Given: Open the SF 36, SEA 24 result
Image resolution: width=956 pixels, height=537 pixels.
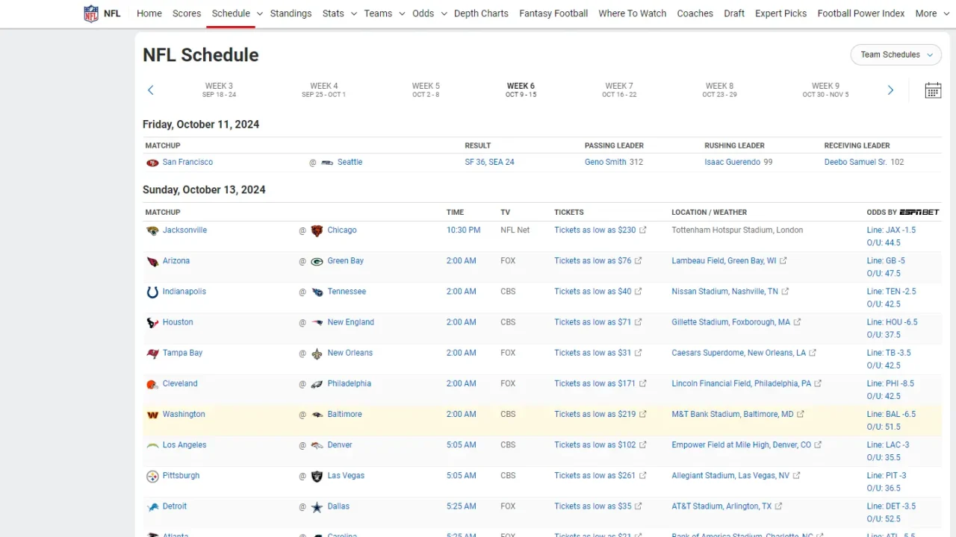Looking at the screenshot, I should click(489, 162).
